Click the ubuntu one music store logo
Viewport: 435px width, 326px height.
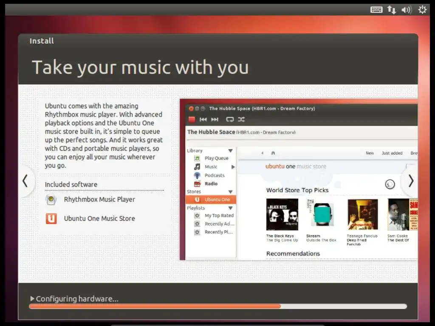pyautogui.click(x=296, y=166)
